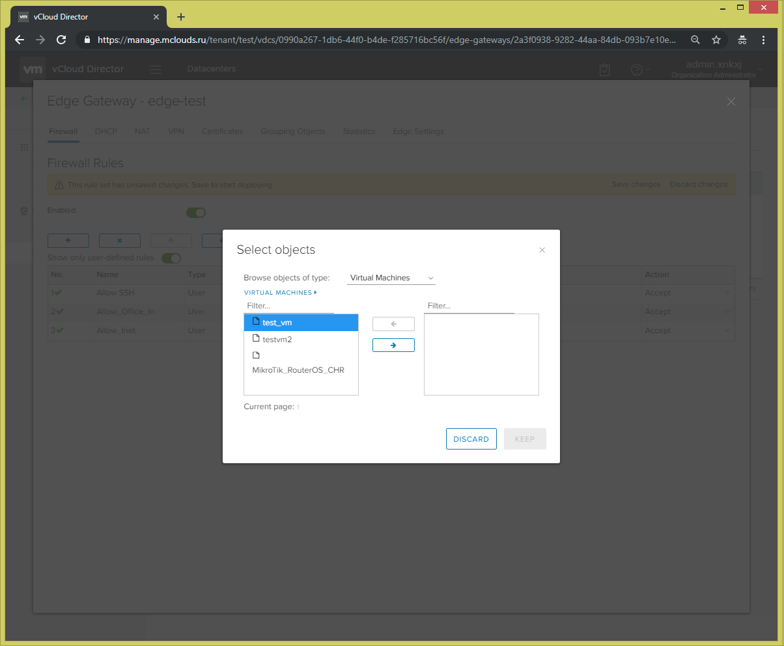Switch to the DHCP tab
784x646 pixels.
106,131
